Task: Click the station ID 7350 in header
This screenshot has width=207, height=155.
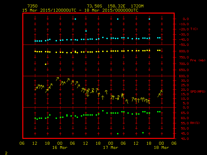Action: pos(32,6)
